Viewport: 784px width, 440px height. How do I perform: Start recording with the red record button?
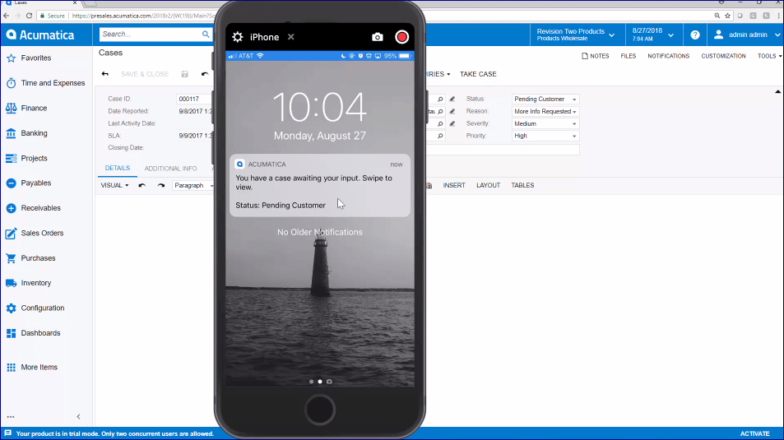tap(401, 37)
